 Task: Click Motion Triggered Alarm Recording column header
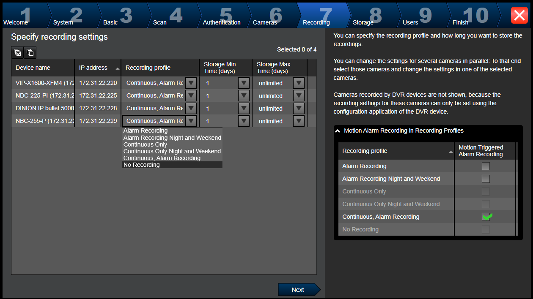click(485, 151)
